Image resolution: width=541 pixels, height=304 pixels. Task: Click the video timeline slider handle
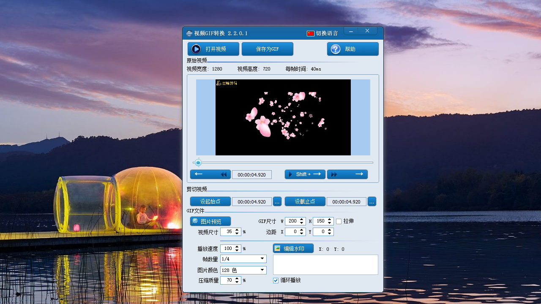coord(198,163)
